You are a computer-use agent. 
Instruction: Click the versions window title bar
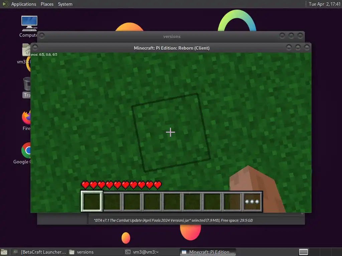pos(172,36)
